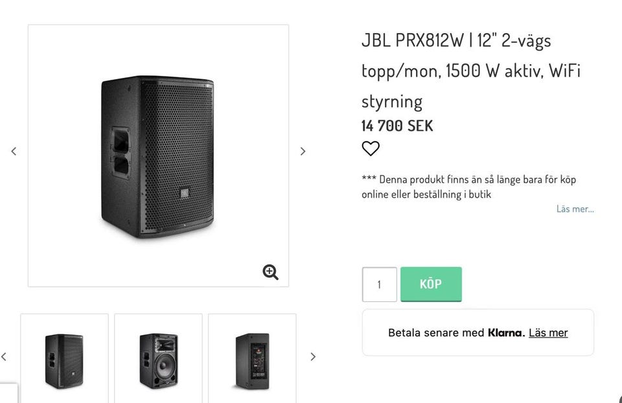This screenshot has width=622, height=403.
Task: Click the magnifier zoom icon on image
Action: click(x=270, y=272)
